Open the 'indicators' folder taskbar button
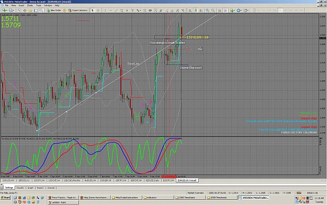The height and width of the screenshot is (205, 327). point(158,198)
